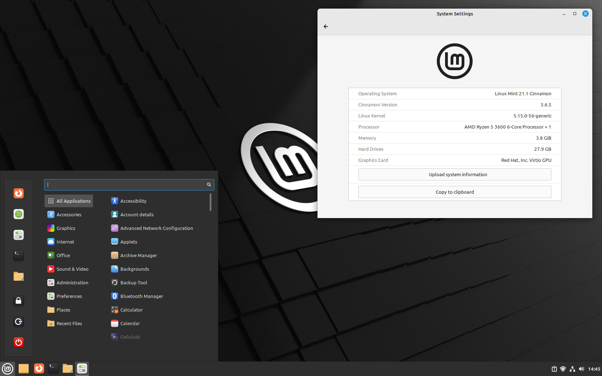Viewport: 602px width, 376px height.
Task: Maximize the System Settings window
Action: click(x=575, y=14)
